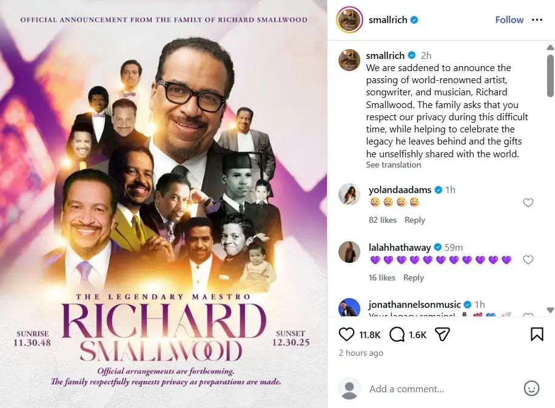Like yolandaadams' comment
The height and width of the screenshot is (408, 555).
[528, 203]
